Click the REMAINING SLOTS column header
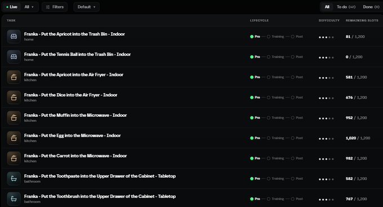 point(362,20)
